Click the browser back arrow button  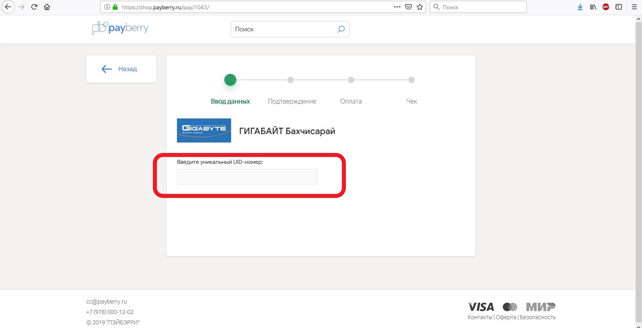(x=8, y=7)
